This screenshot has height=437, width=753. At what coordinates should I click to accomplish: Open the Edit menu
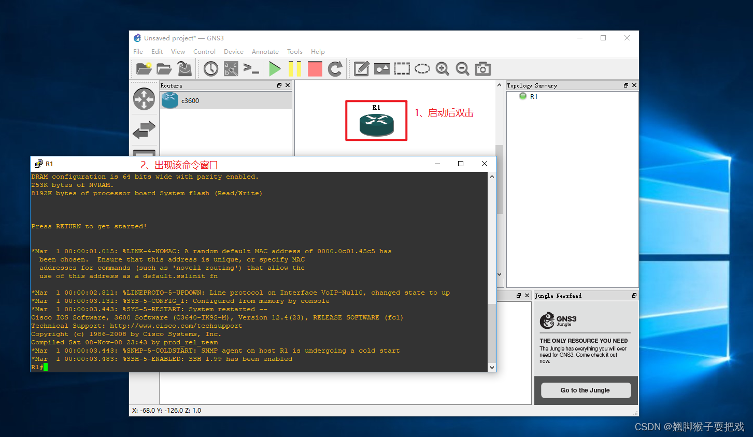click(x=157, y=52)
